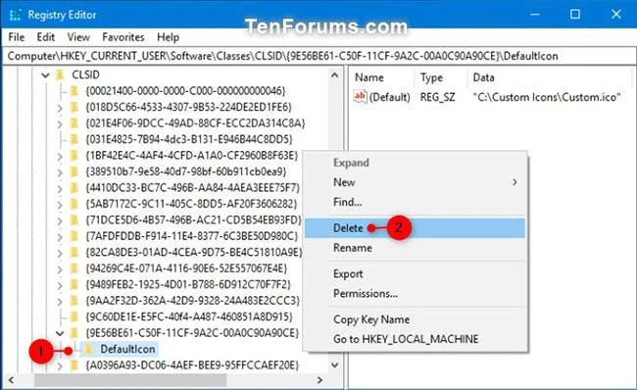
Task: Select key {018D5C66-4533-4307-9B53-224DE2ED1FE6}
Action: coord(188,107)
